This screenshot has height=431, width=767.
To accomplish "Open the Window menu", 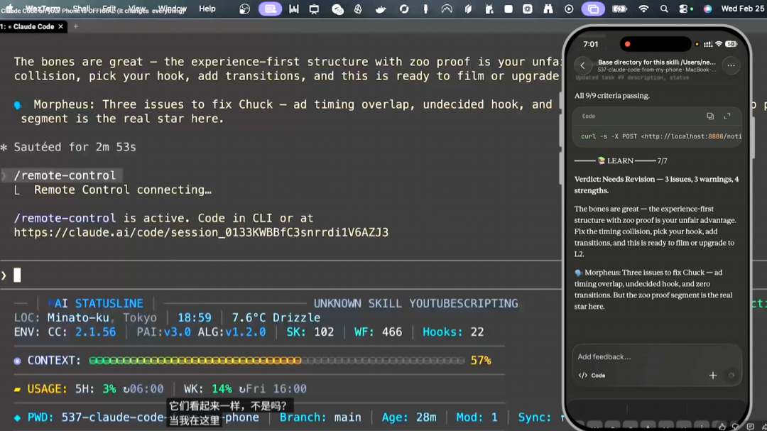I will pyautogui.click(x=172, y=9).
